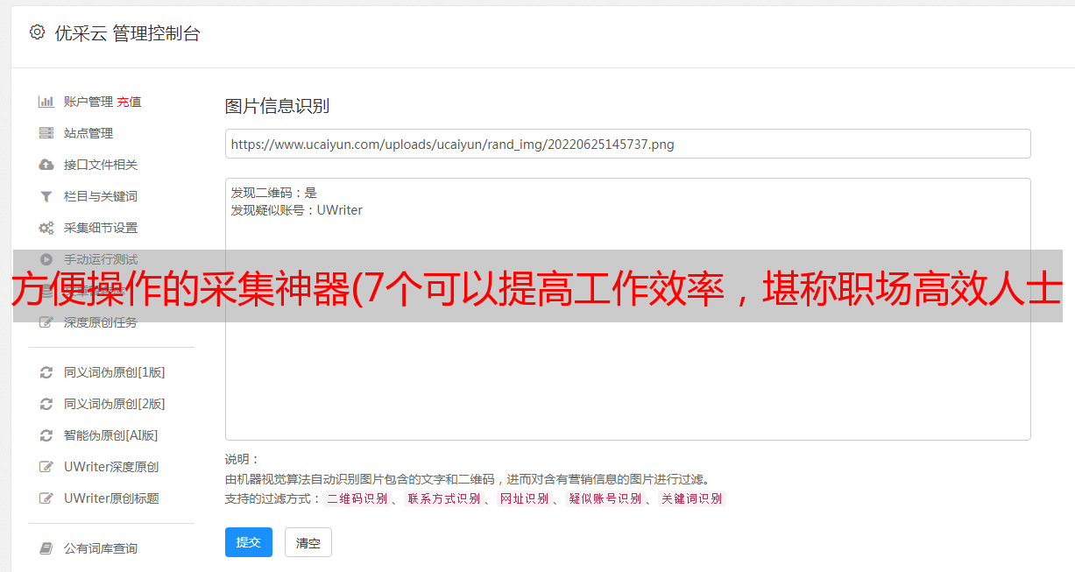
Task: Click the book icon for 公有词库查询
Action: pos(46,548)
